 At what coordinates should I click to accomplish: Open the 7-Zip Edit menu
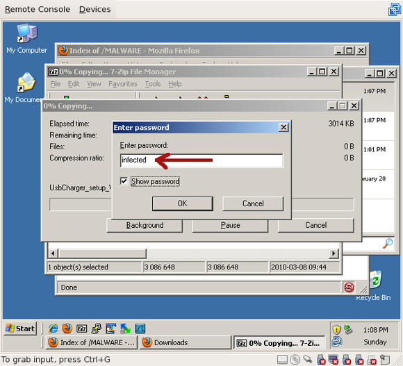tap(74, 84)
